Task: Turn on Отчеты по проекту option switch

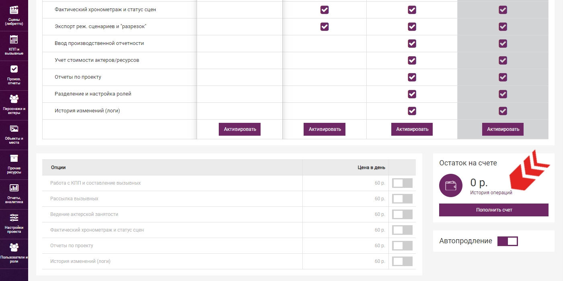Action: [x=403, y=246]
